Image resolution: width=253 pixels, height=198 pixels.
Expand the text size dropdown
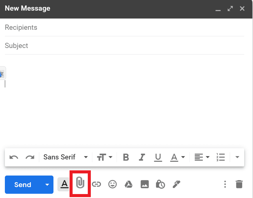[104, 157]
